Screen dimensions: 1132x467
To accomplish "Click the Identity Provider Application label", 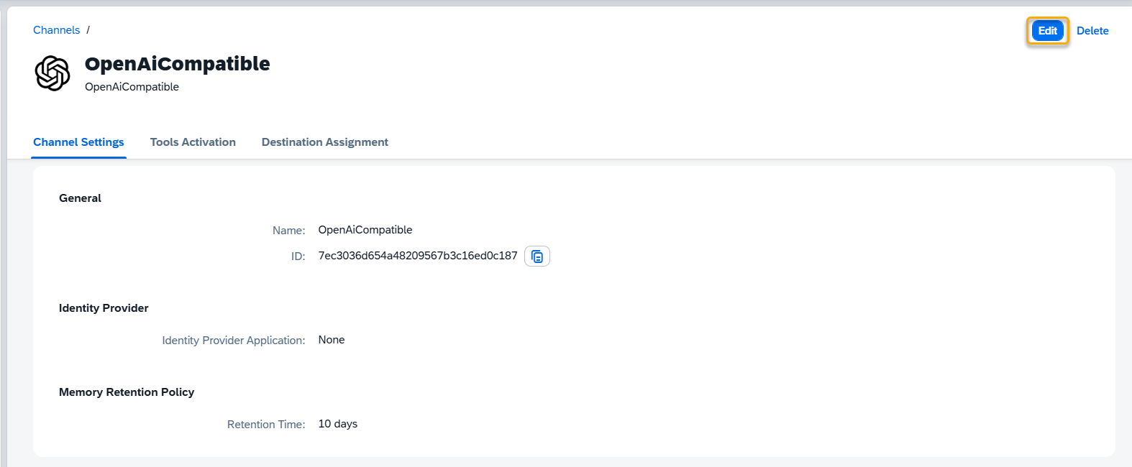I will click(x=233, y=341).
